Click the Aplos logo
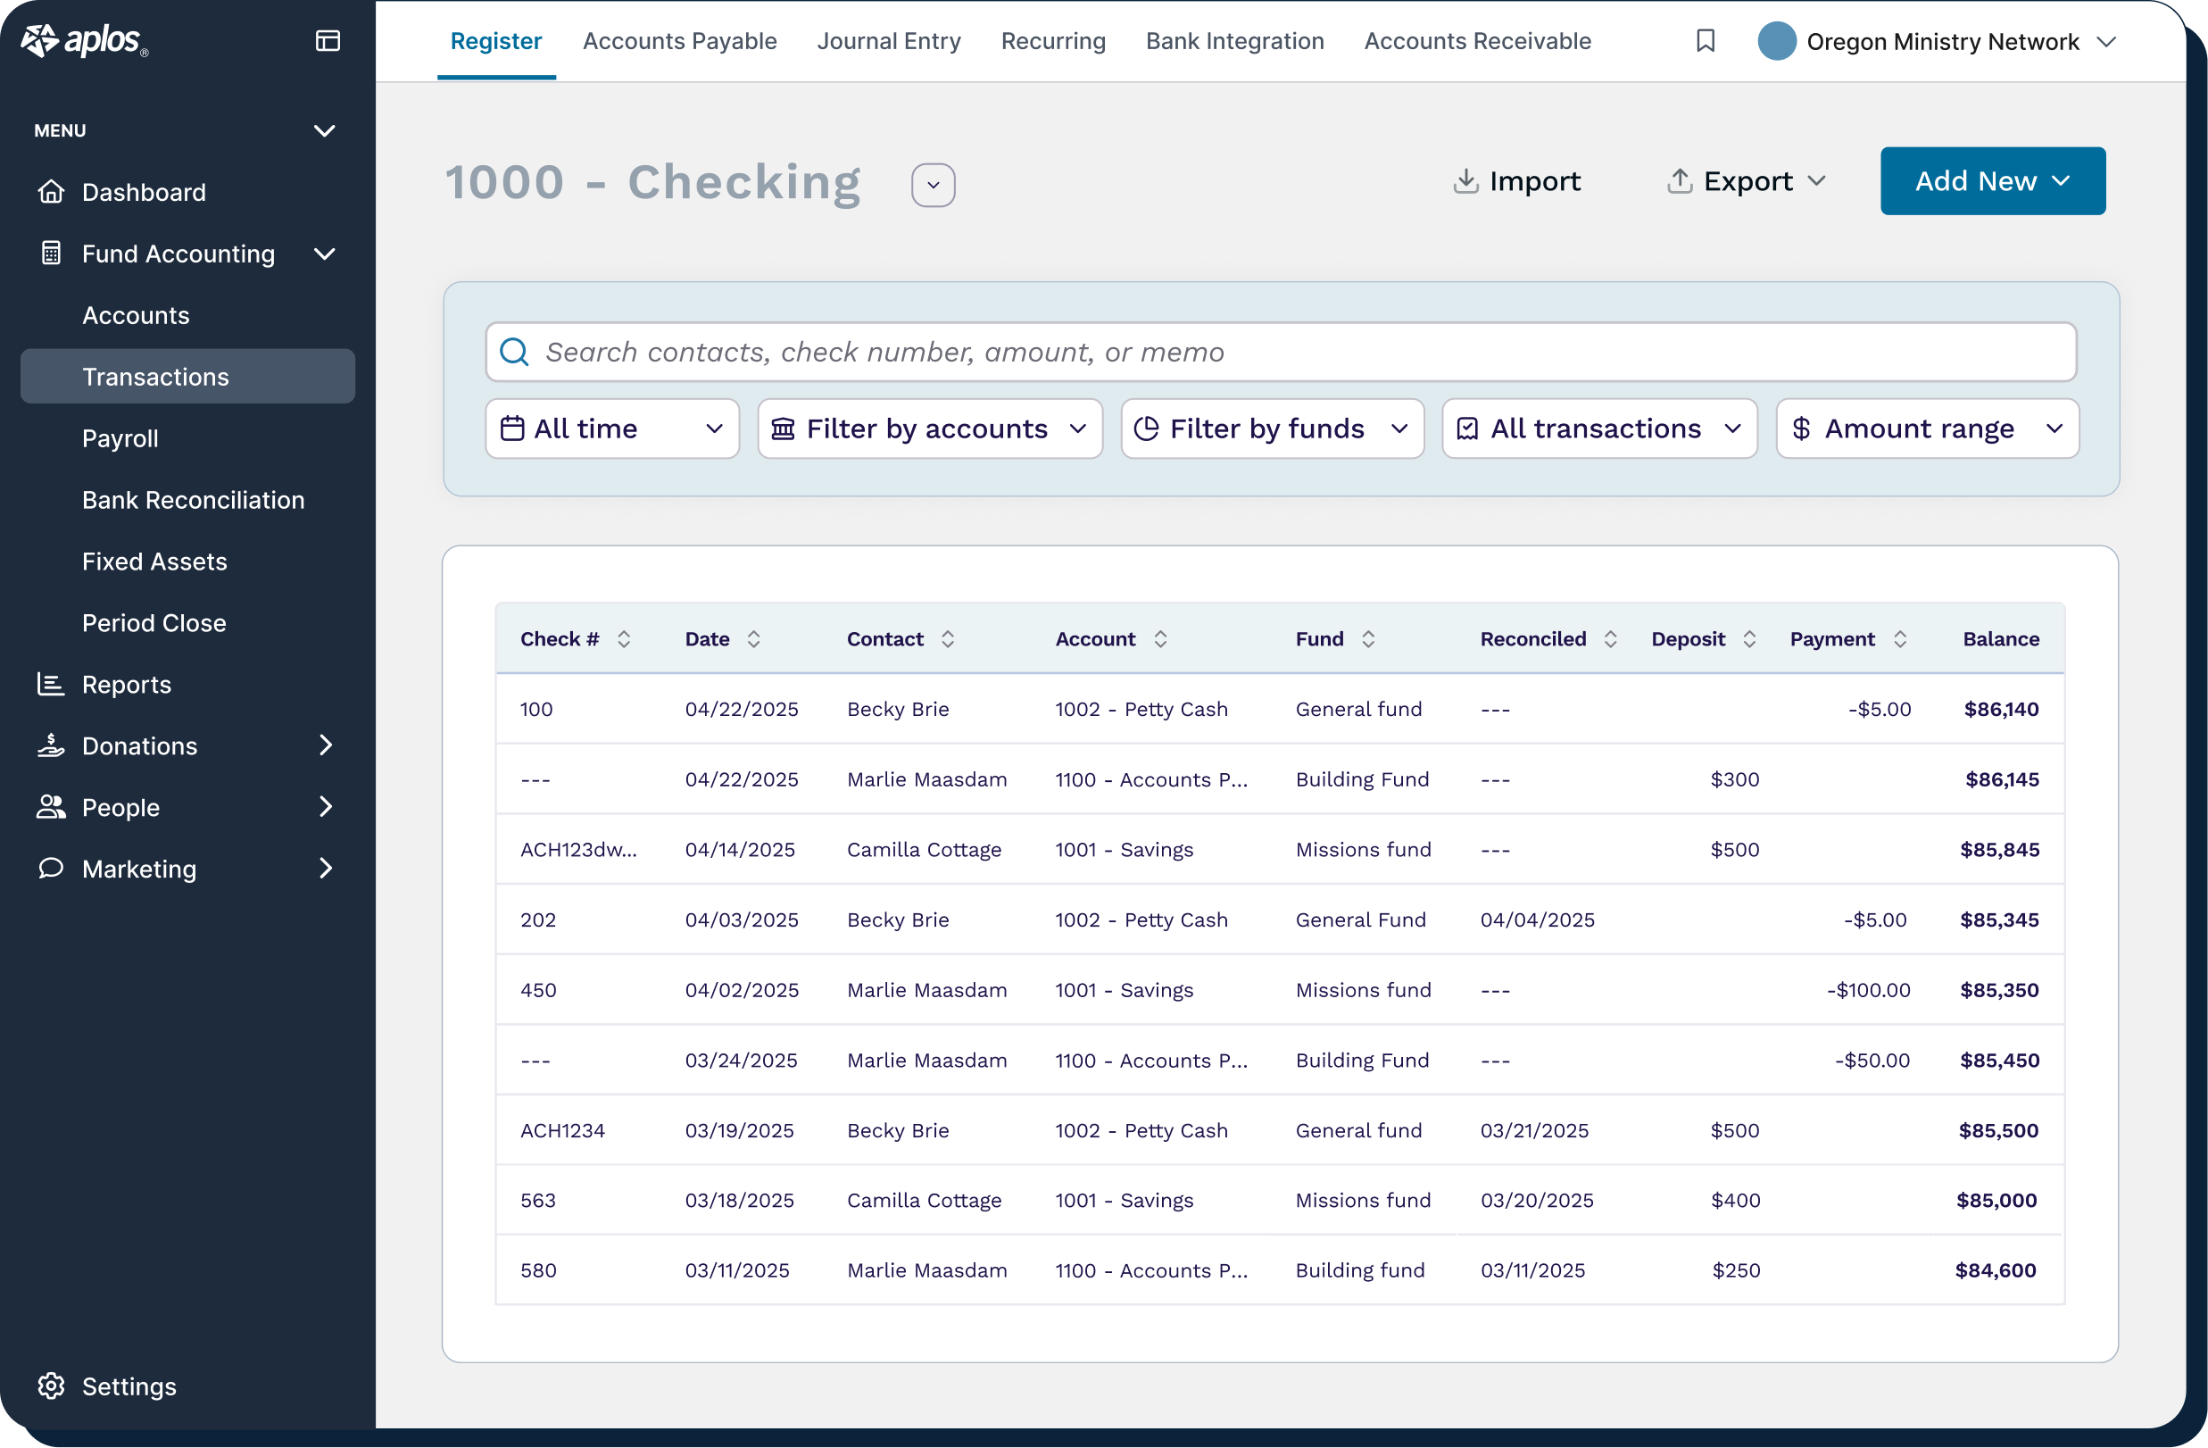Viewport: 2208px width, 1448px height. tap(84, 41)
